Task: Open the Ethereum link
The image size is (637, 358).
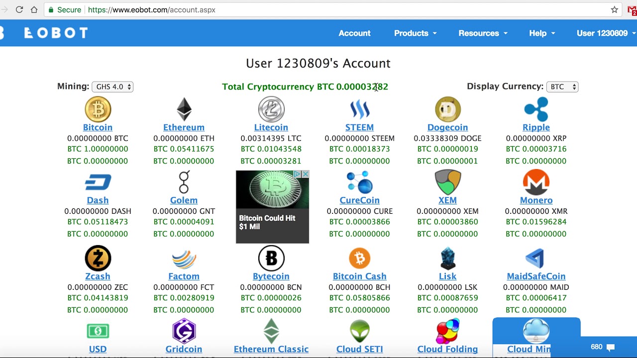Action: click(184, 127)
